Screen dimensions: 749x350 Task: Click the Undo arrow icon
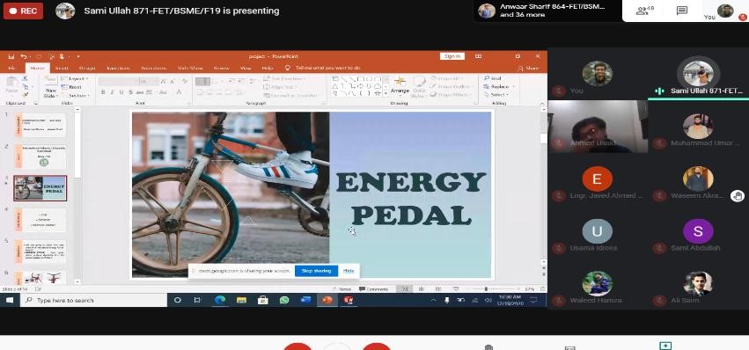point(24,56)
